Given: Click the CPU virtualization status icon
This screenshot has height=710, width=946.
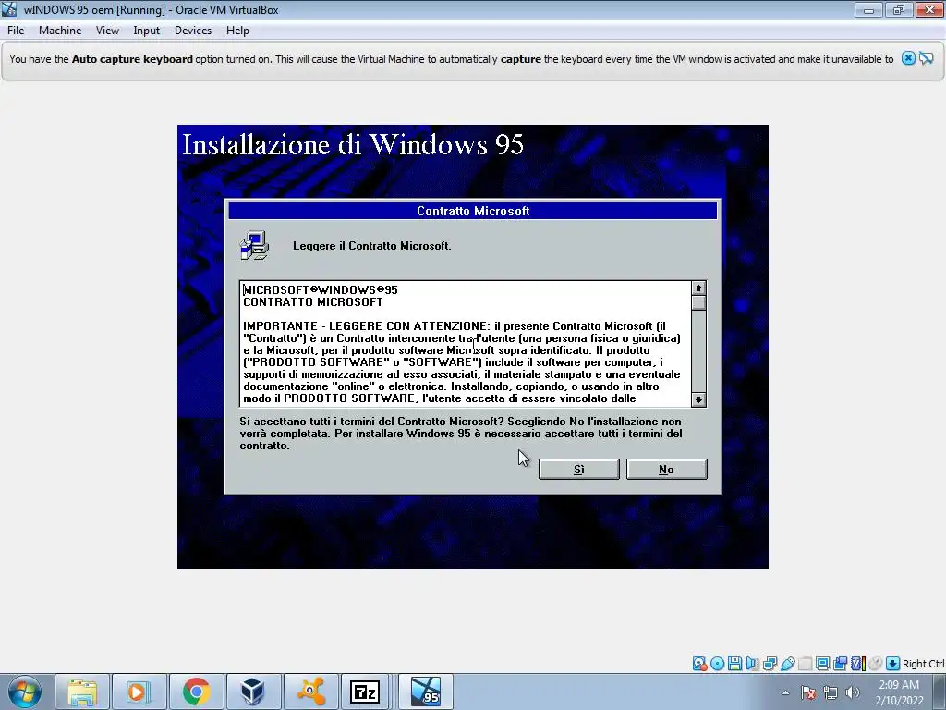Looking at the screenshot, I should 857,664.
